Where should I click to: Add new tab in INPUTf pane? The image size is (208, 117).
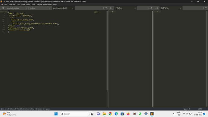(149, 8)
